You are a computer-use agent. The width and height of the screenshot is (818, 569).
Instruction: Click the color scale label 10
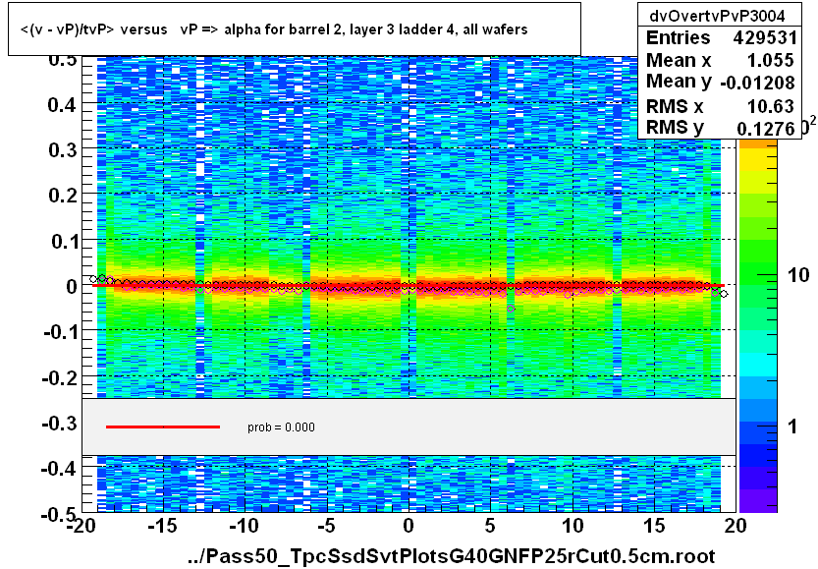click(x=797, y=274)
